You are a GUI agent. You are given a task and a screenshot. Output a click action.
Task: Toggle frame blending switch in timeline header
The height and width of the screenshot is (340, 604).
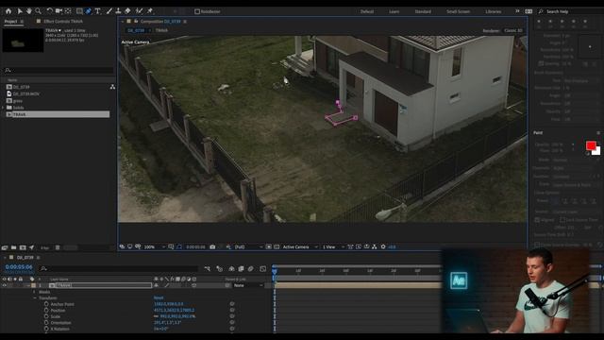click(241, 268)
